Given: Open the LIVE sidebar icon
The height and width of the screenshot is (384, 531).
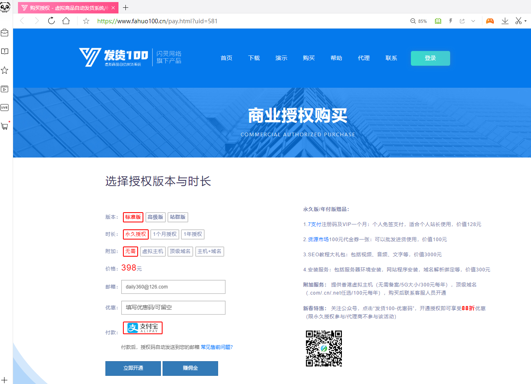Looking at the screenshot, I should 4,108.
